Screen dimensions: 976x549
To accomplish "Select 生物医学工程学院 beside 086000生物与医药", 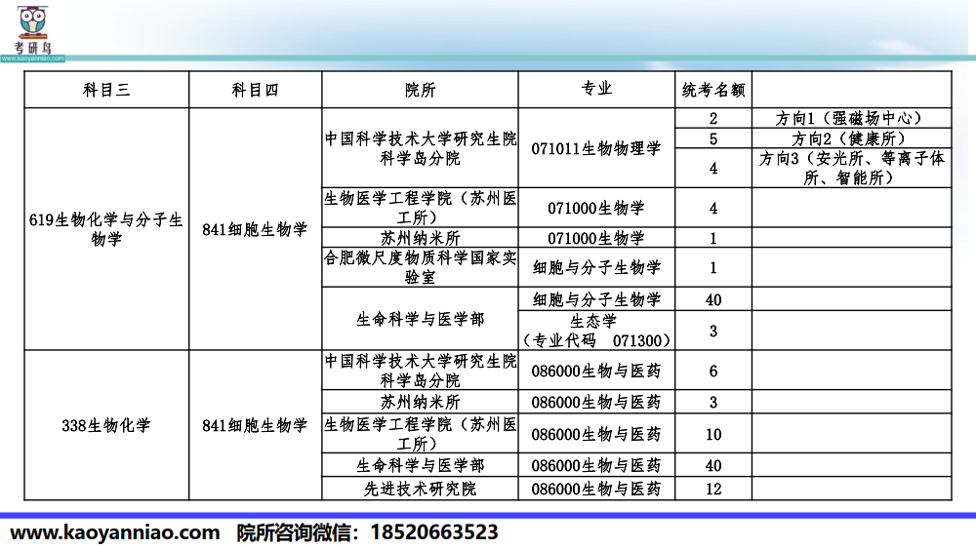I will (x=420, y=434).
